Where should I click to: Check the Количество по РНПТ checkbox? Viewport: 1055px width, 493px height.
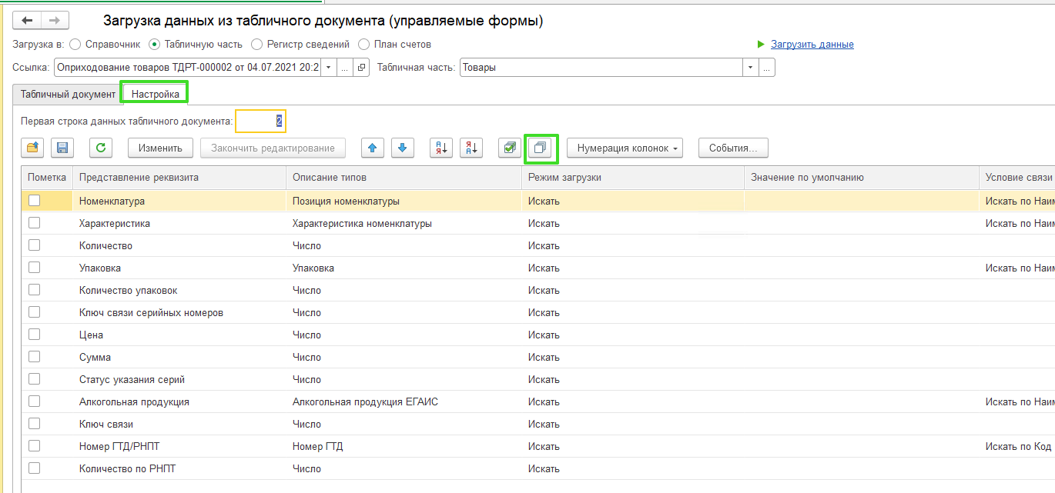34,468
